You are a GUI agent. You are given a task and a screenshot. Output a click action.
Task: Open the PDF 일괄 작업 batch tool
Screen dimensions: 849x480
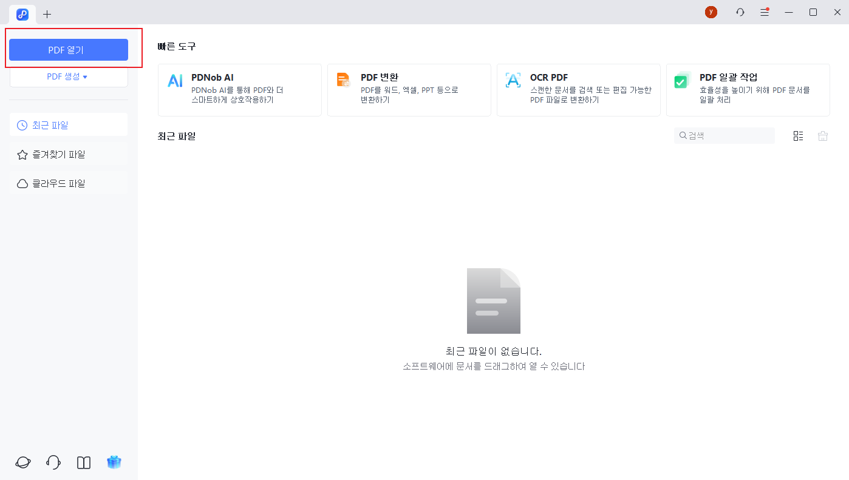[x=748, y=90]
